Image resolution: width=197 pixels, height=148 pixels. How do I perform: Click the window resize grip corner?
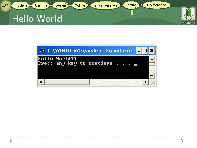click(x=152, y=83)
